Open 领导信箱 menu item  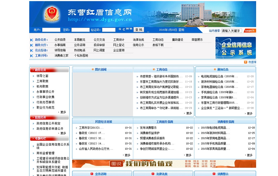60,50
